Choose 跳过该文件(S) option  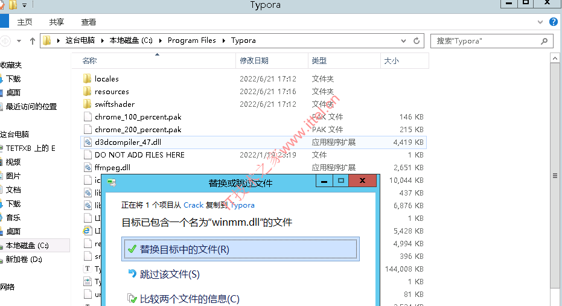point(170,275)
